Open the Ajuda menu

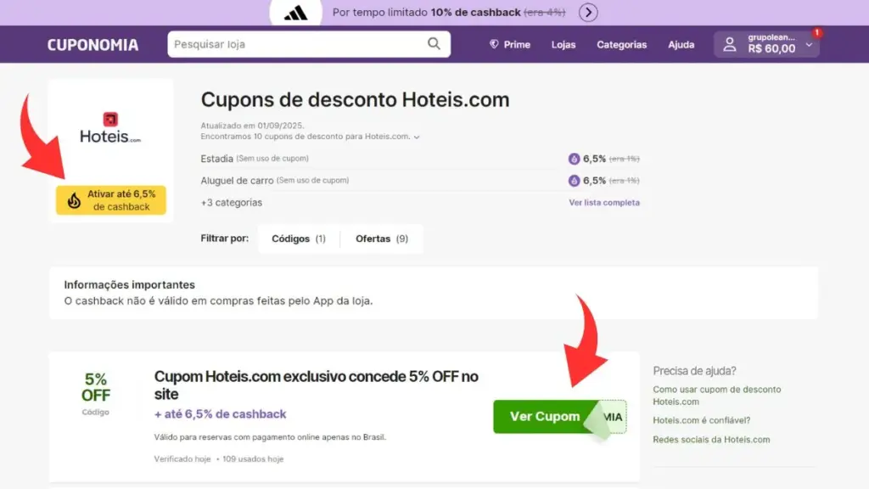pyautogui.click(x=681, y=44)
